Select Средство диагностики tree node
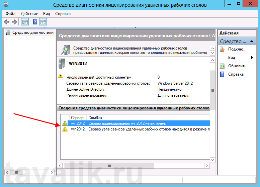This screenshot has height=187, width=260. click(33, 32)
